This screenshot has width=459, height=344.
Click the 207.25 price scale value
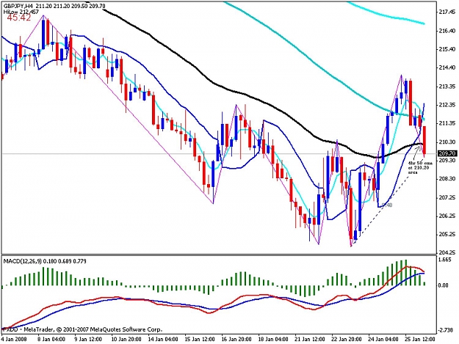pyautogui.click(x=447, y=197)
